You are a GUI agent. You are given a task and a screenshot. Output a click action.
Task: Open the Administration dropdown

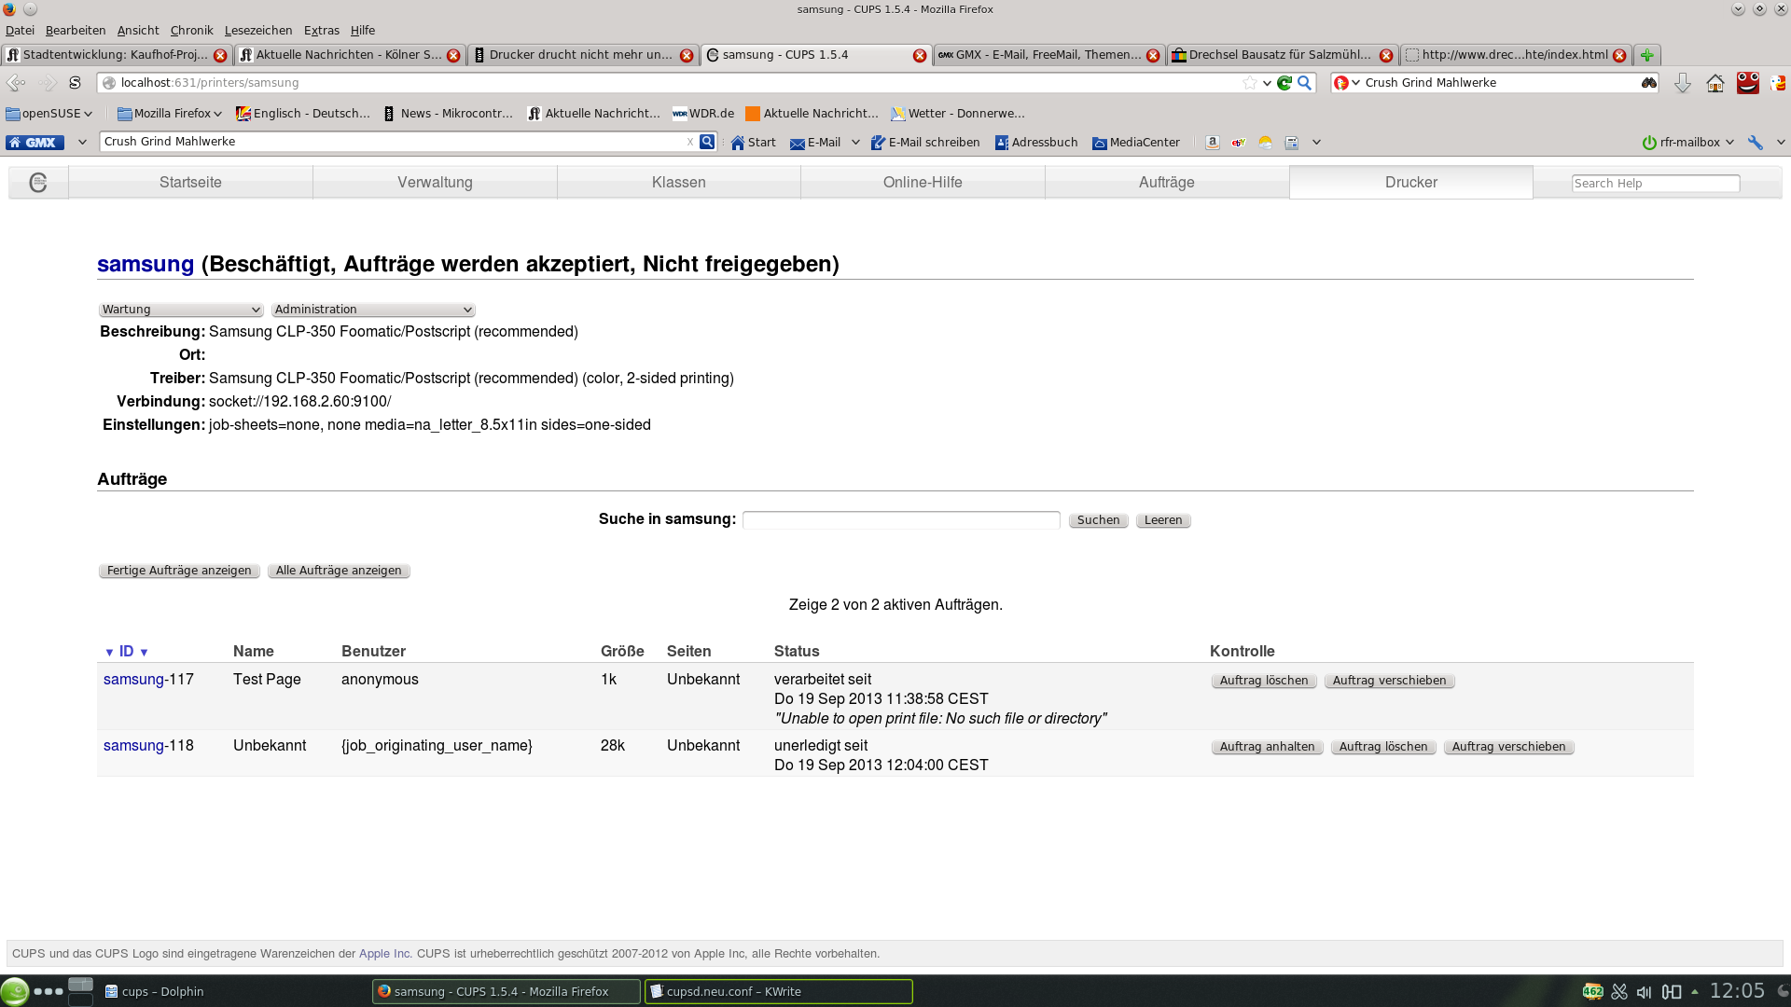[x=373, y=310]
